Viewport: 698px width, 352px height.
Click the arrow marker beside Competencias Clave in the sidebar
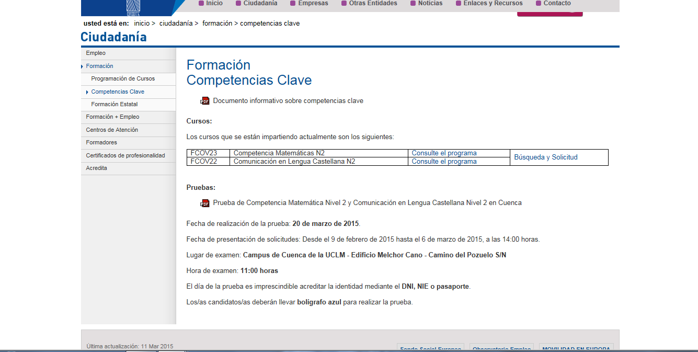click(x=87, y=92)
